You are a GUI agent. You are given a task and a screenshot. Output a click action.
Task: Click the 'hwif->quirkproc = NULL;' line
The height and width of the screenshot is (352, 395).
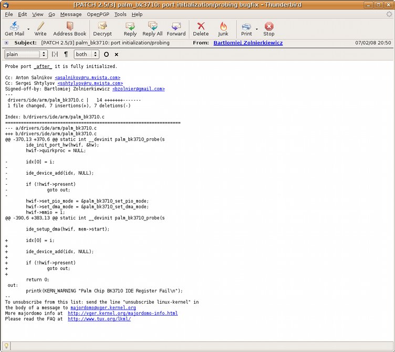(56, 150)
